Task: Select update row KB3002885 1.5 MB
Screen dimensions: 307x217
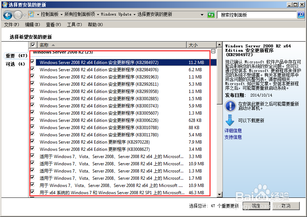Action: (x=126, y=99)
